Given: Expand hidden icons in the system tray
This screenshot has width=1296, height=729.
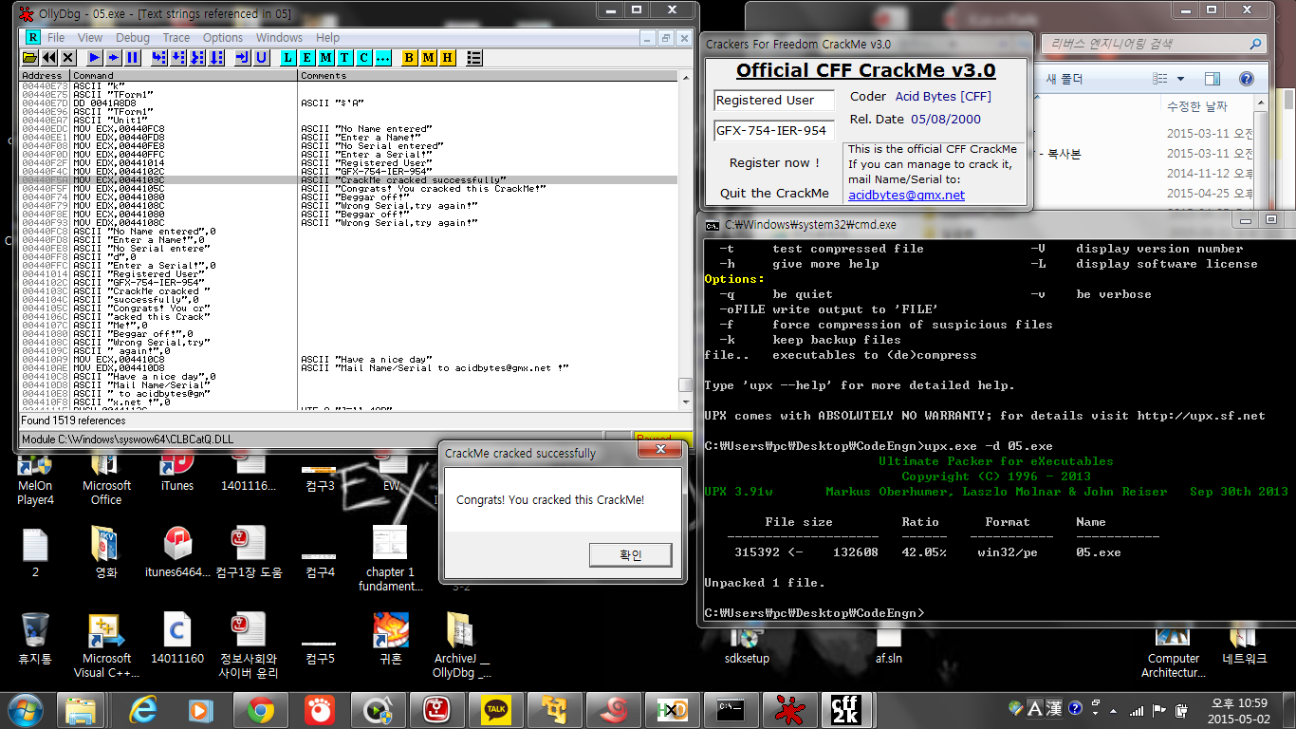Looking at the screenshot, I should click(1114, 711).
